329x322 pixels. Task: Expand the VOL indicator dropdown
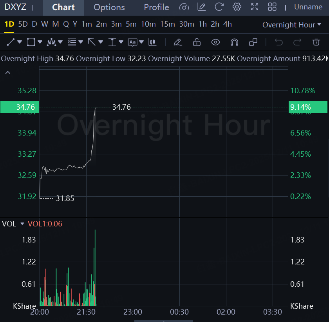coord(22,224)
